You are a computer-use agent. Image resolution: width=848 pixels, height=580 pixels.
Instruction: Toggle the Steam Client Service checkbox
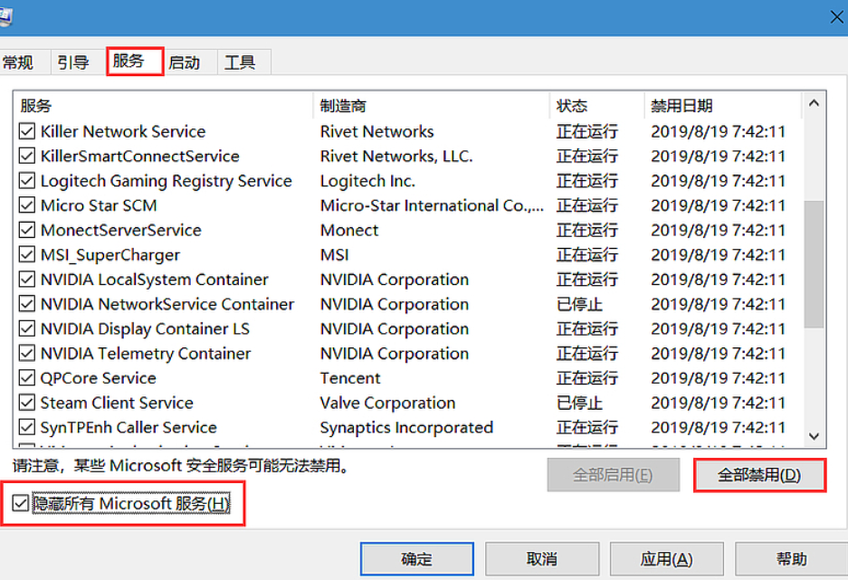[27, 404]
